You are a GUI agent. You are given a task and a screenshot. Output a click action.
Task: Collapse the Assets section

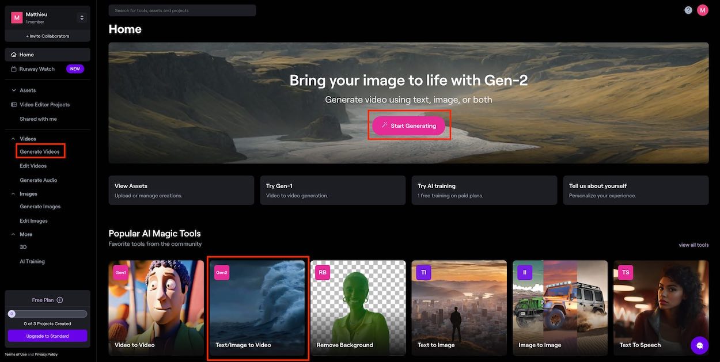14,90
